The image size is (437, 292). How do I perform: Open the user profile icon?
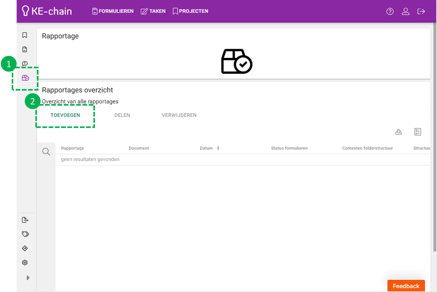coord(406,11)
